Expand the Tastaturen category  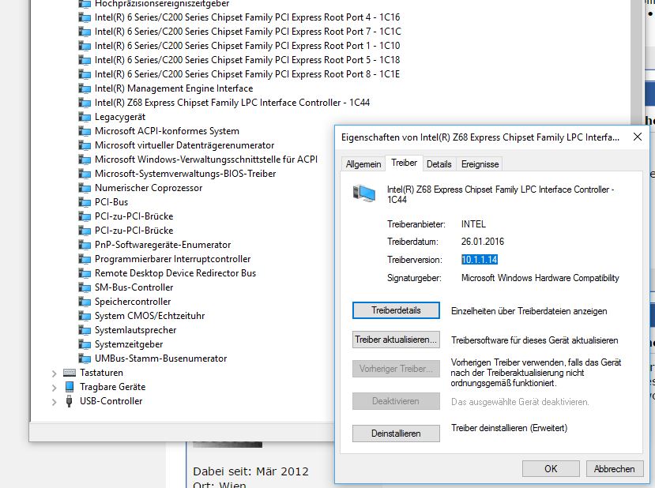[x=54, y=374]
